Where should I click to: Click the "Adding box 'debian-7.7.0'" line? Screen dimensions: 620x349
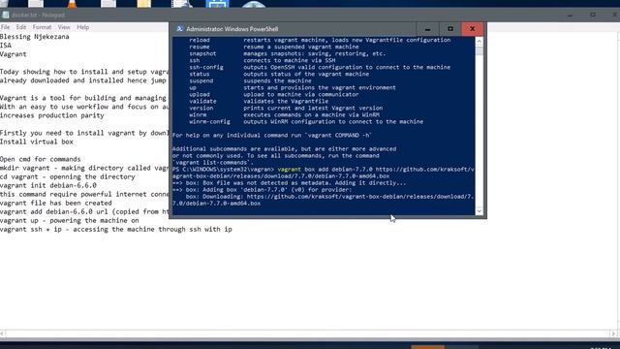263,190
